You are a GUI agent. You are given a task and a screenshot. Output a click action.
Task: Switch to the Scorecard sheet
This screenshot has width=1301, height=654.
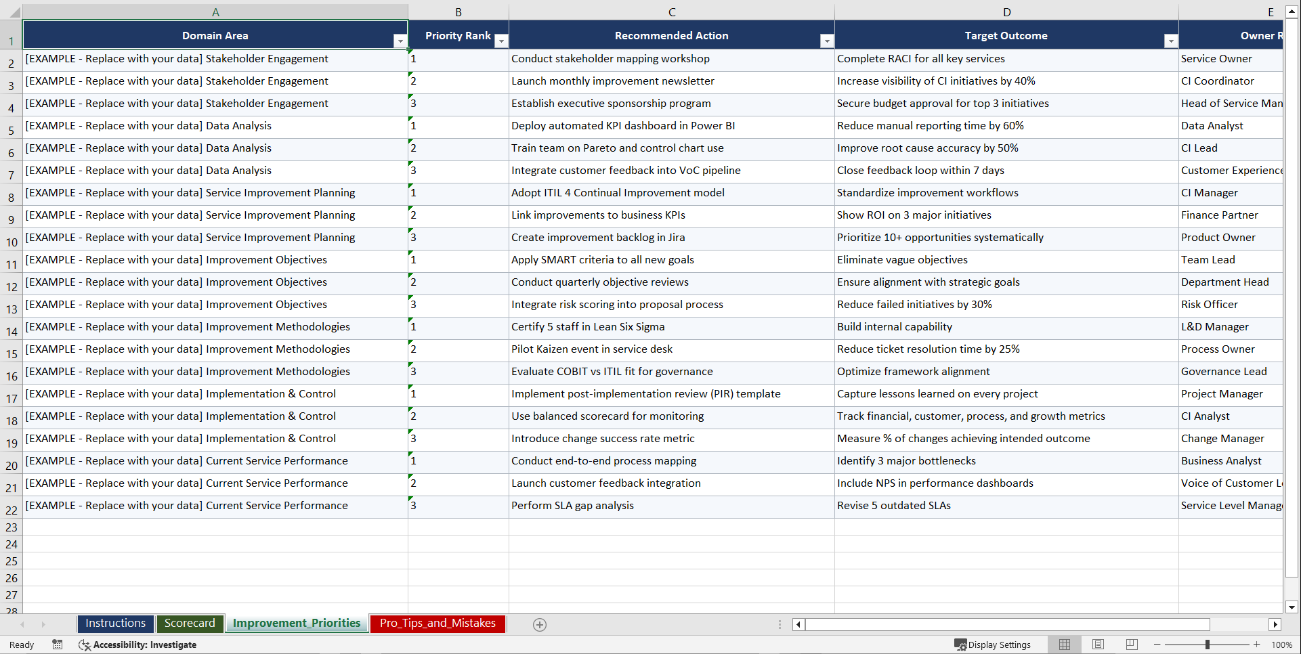tap(190, 623)
